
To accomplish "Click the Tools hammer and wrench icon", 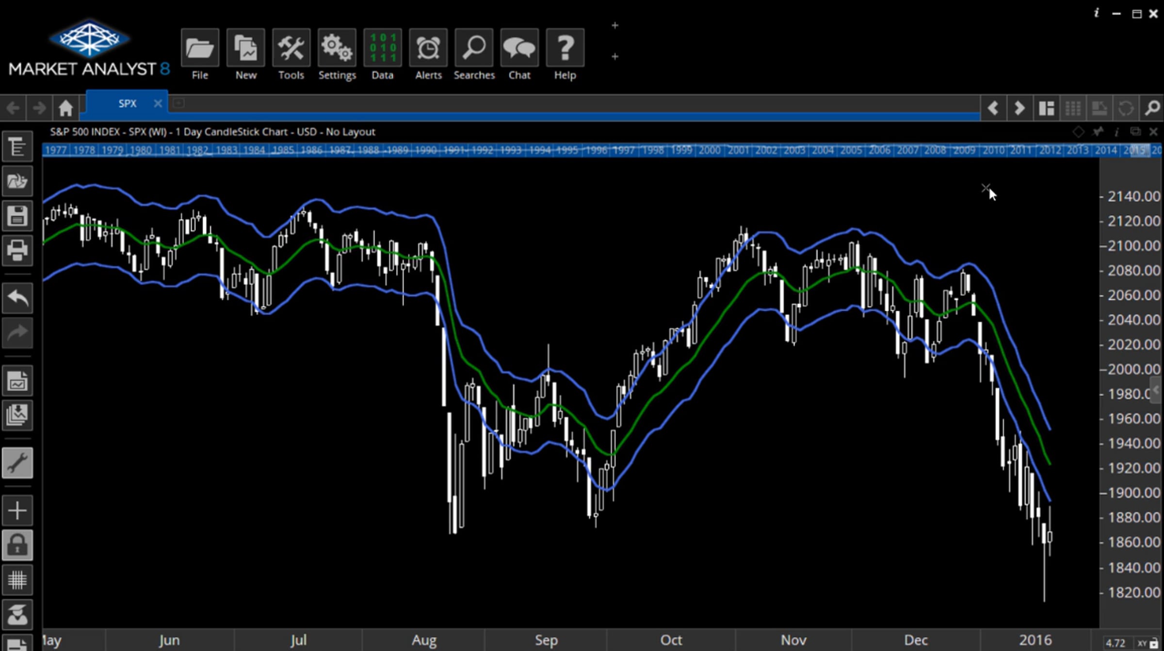I will pyautogui.click(x=291, y=48).
